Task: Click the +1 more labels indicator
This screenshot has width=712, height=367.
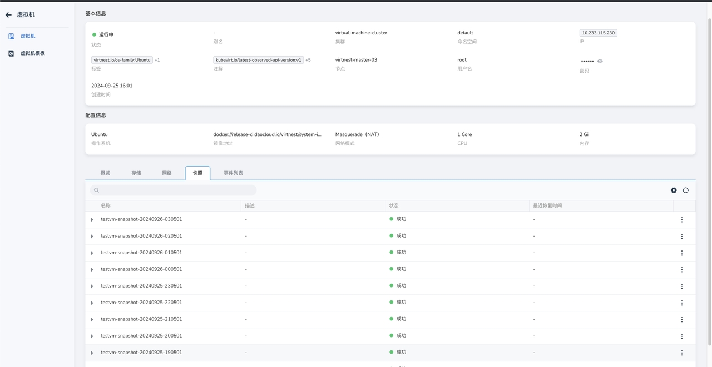Action: click(x=157, y=60)
